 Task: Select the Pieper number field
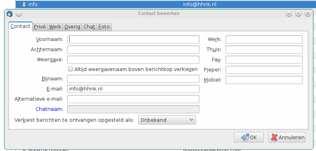264,70
